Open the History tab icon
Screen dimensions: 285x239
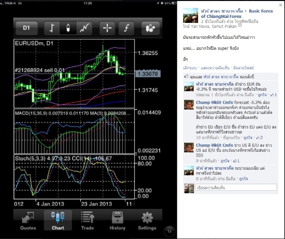(x=117, y=221)
